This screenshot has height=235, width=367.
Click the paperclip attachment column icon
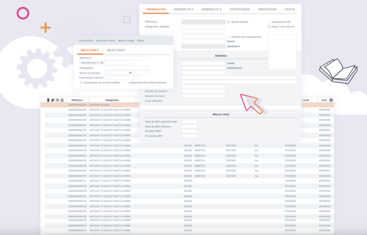[52, 100]
